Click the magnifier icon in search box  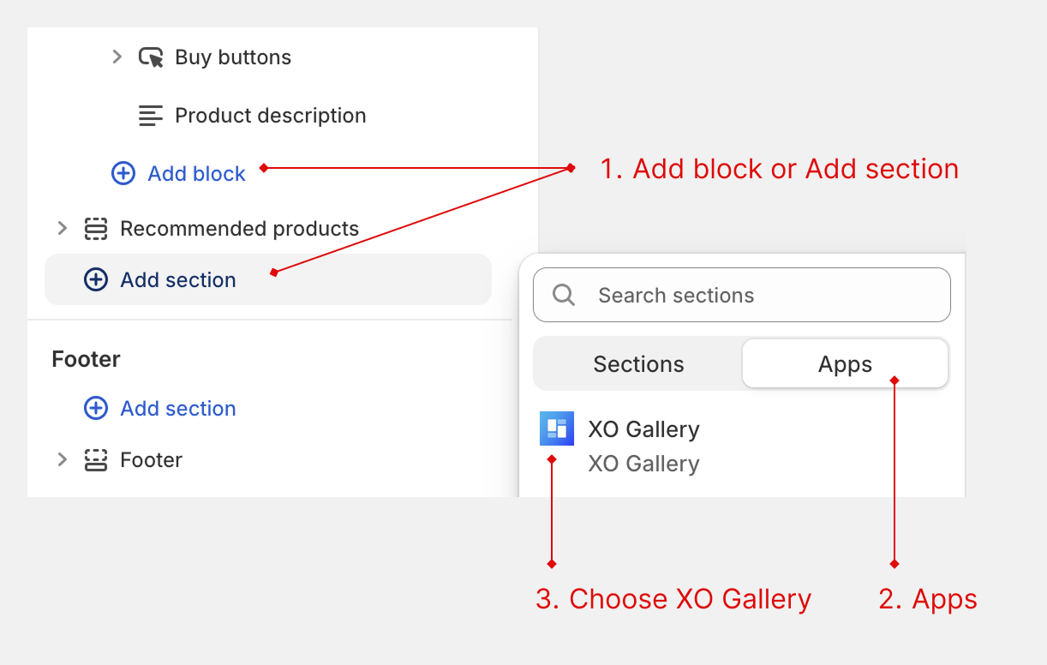[x=564, y=296]
